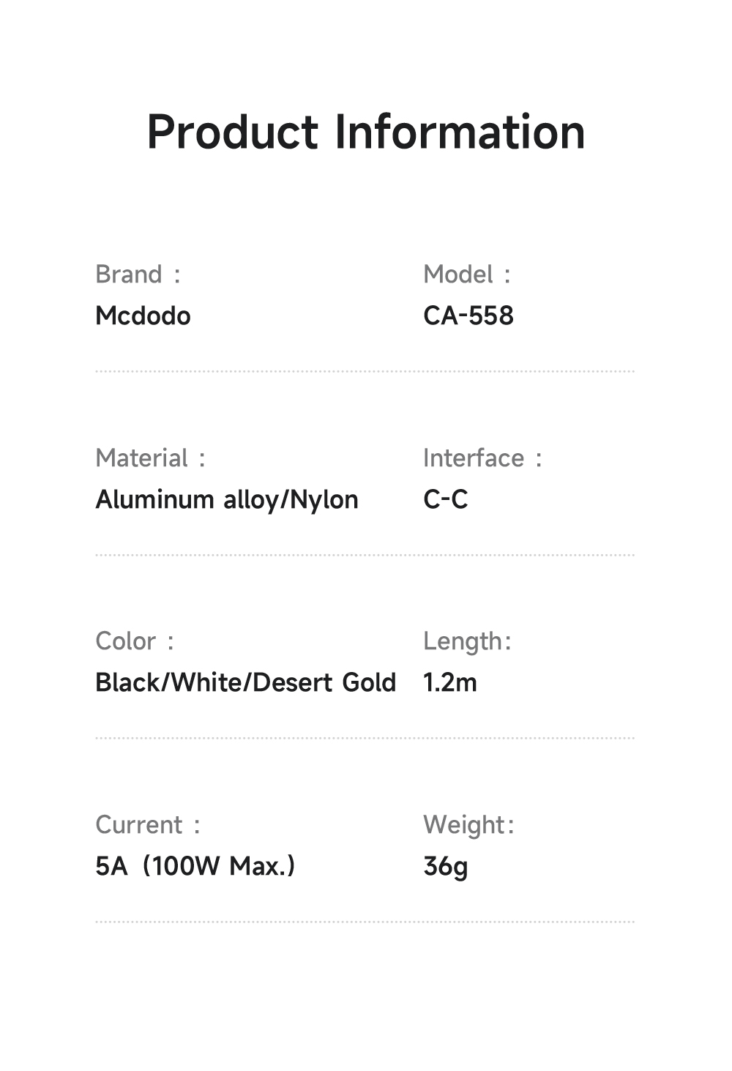
Task: Select the 5A (100W Max.) value
Action: tap(195, 867)
